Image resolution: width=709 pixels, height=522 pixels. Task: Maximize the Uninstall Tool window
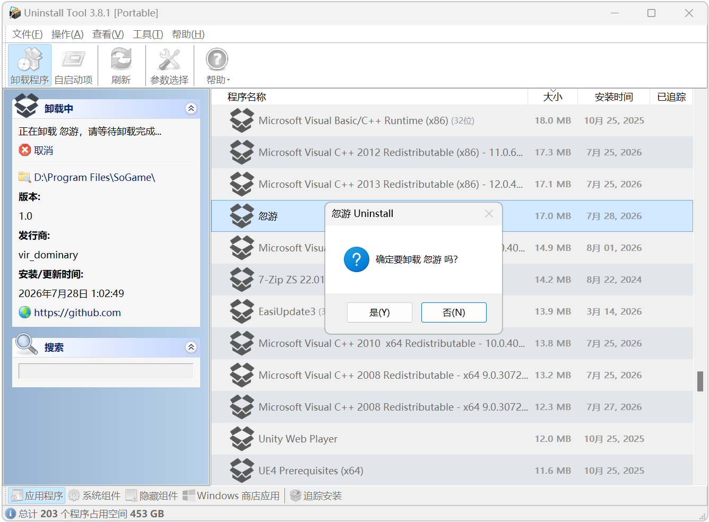click(651, 13)
